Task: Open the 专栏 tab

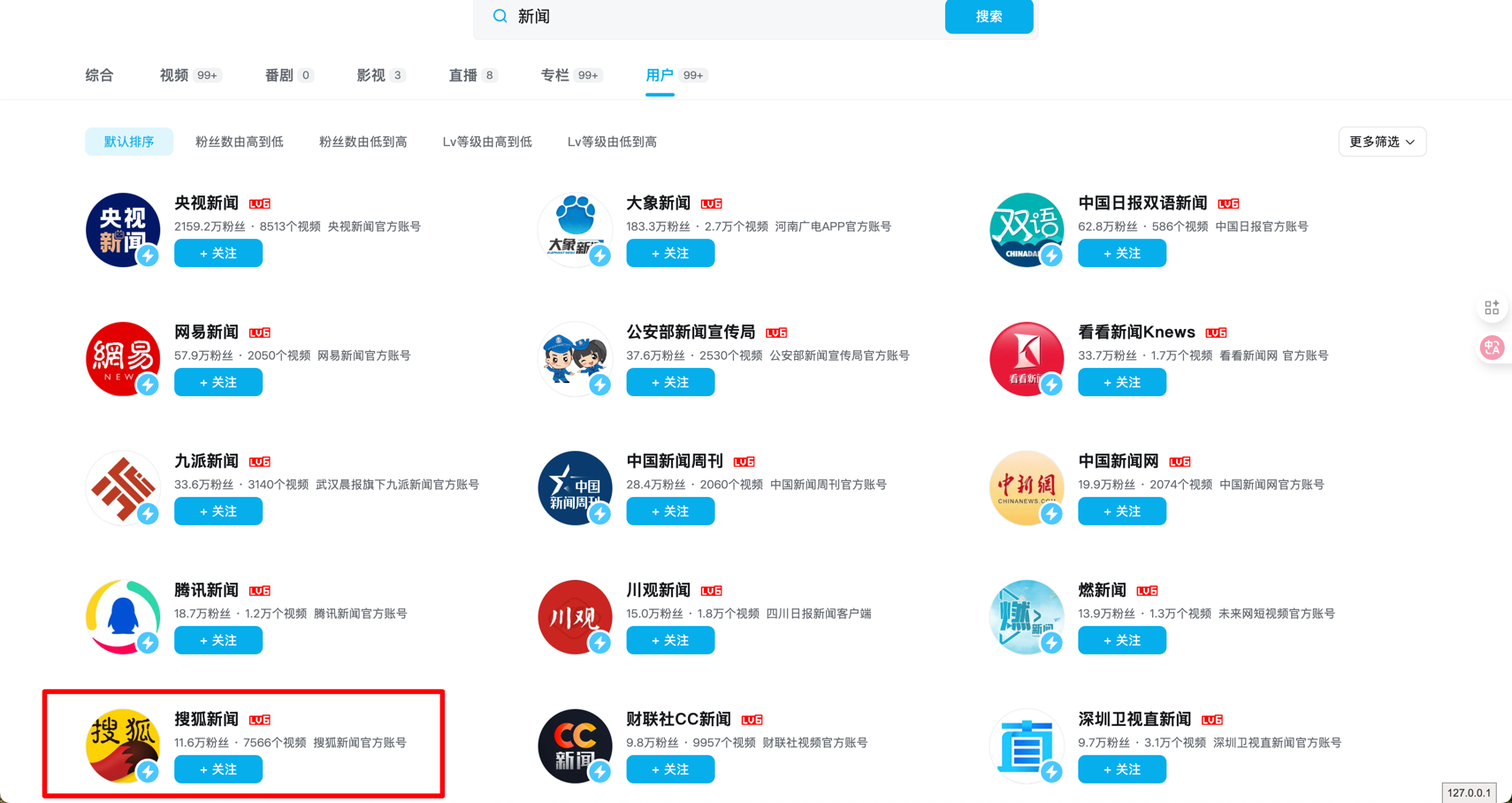Action: click(x=555, y=75)
